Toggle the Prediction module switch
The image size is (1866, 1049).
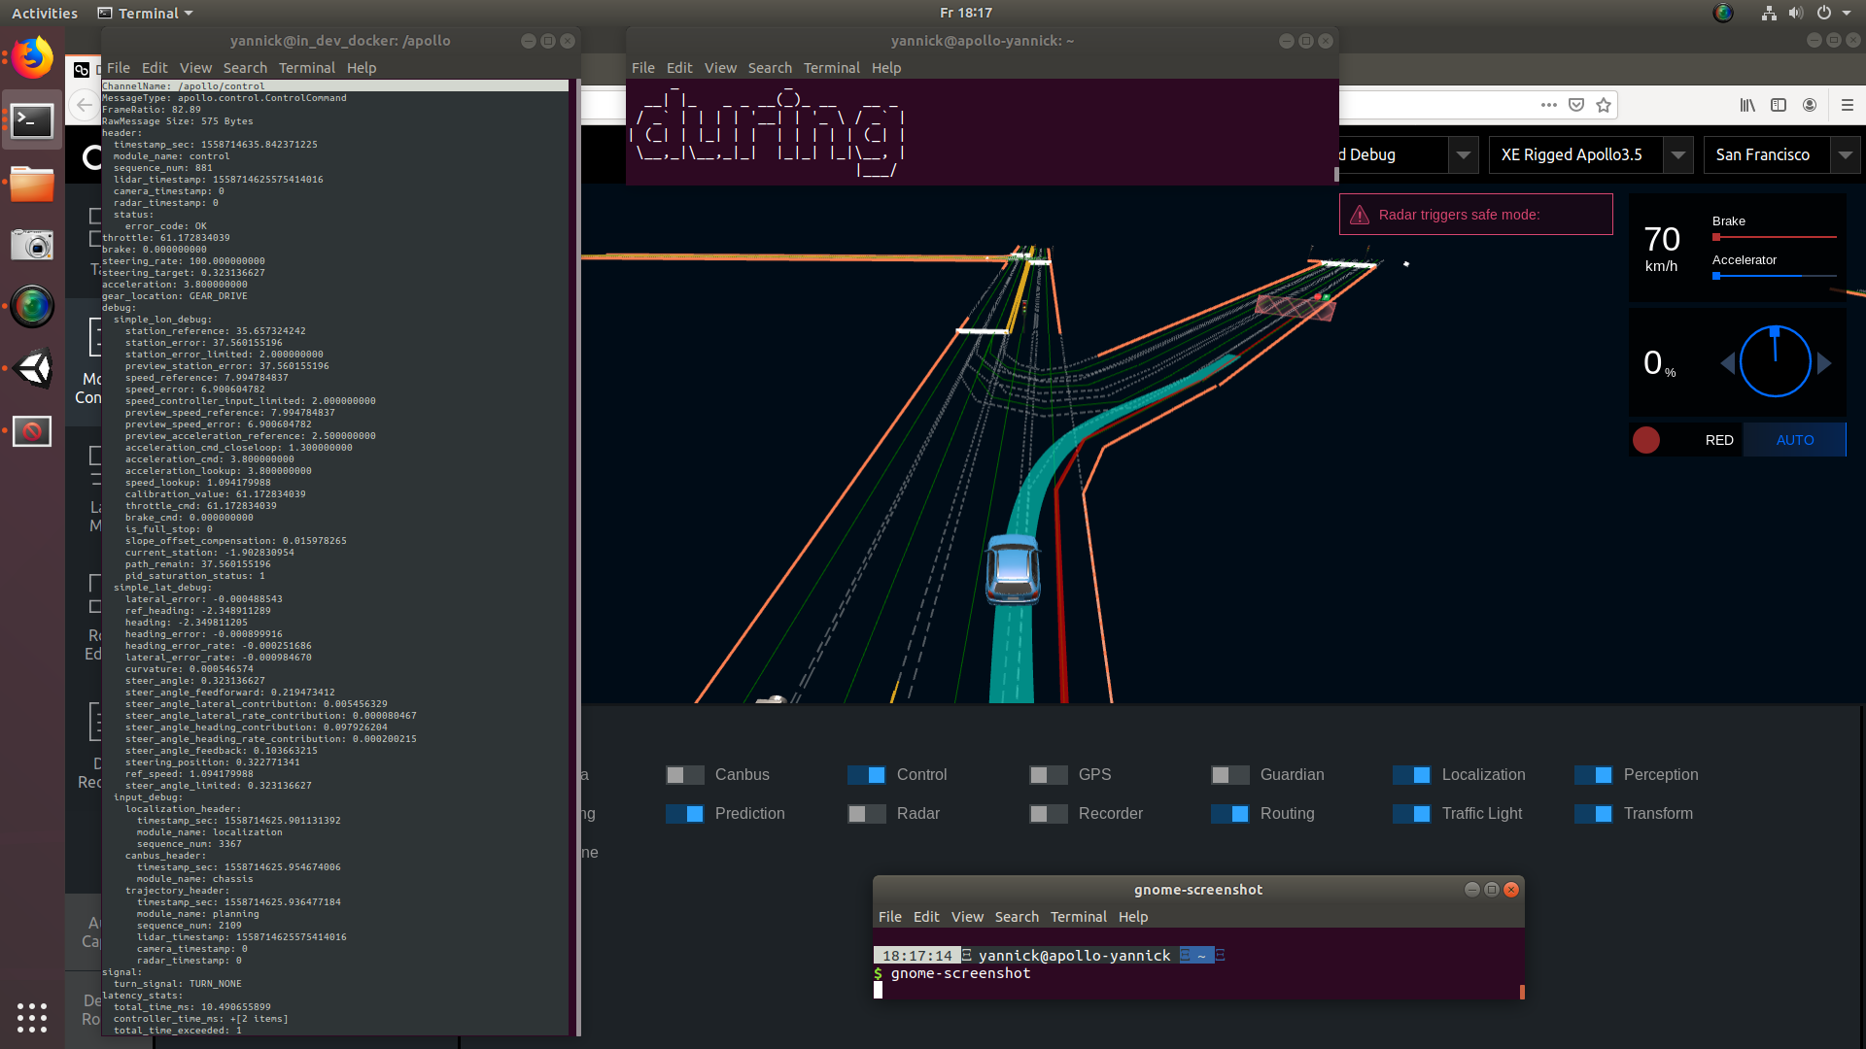point(684,814)
